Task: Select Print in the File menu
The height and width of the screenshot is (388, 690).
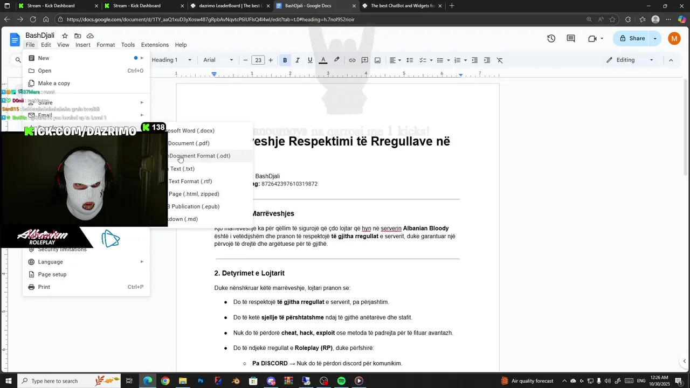Action: (x=86, y=287)
